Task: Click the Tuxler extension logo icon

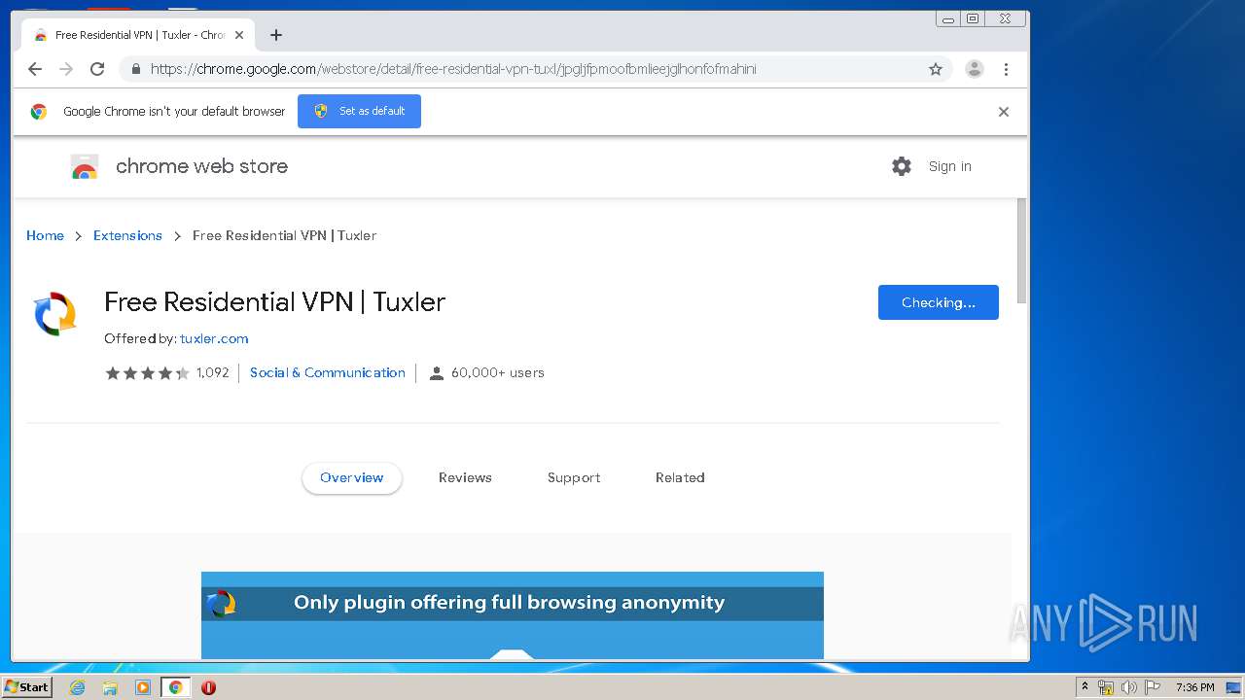Action: [54, 314]
